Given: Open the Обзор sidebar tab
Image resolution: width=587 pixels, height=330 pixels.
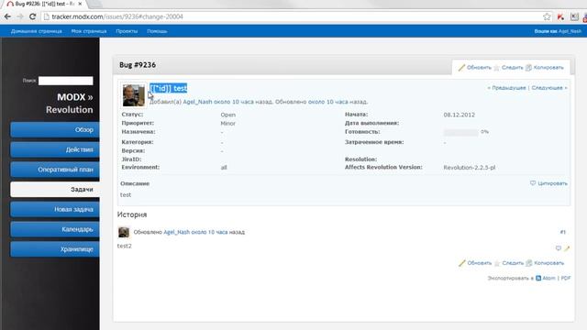Looking at the screenshot, I should [55, 130].
